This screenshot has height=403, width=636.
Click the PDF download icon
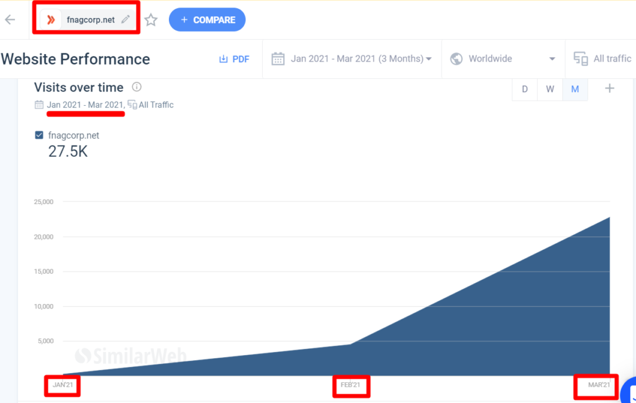pos(224,59)
